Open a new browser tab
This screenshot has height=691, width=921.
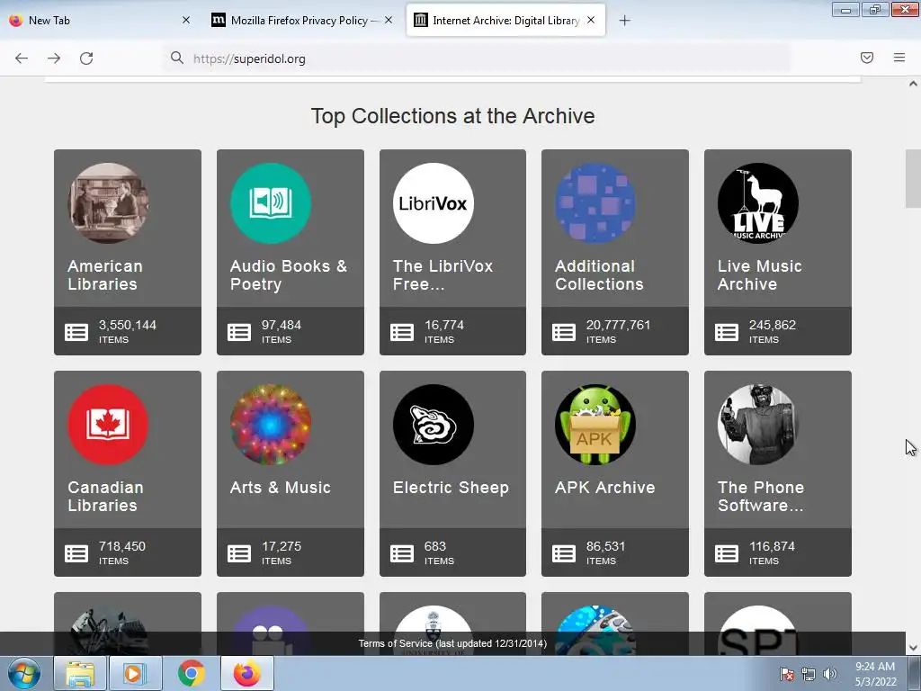click(624, 21)
